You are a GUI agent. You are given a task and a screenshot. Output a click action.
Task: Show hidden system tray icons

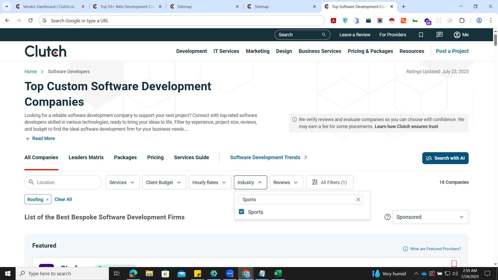pos(416,274)
